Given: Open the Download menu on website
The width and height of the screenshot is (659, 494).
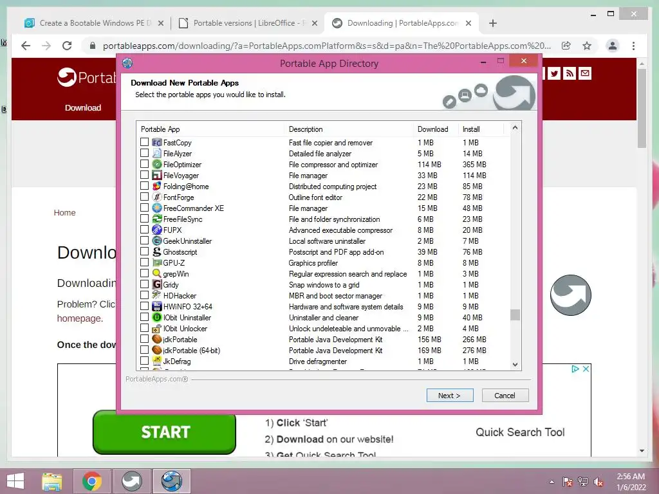Looking at the screenshot, I should 83,107.
